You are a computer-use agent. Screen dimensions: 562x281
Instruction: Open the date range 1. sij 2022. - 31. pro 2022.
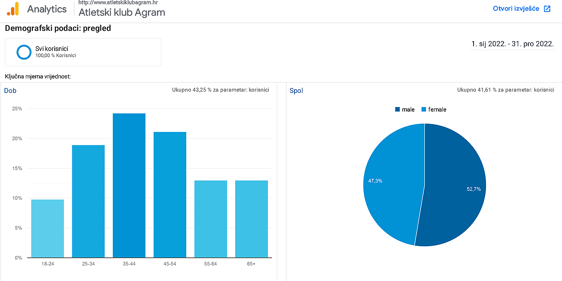(x=512, y=44)
